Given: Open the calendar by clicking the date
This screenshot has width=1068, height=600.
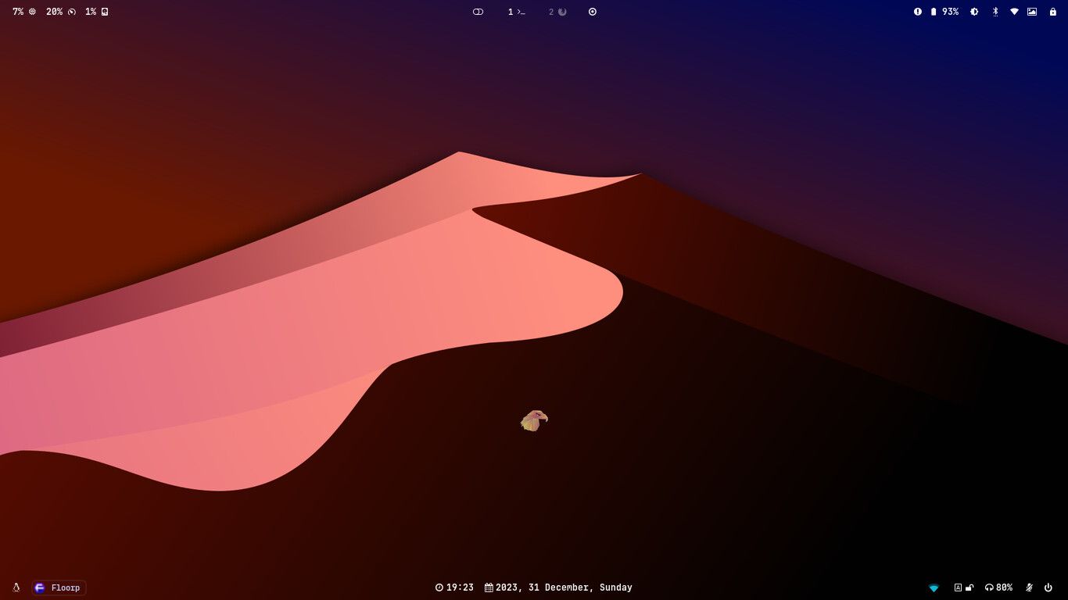Looking at the screenshot, I should point(563,587).
